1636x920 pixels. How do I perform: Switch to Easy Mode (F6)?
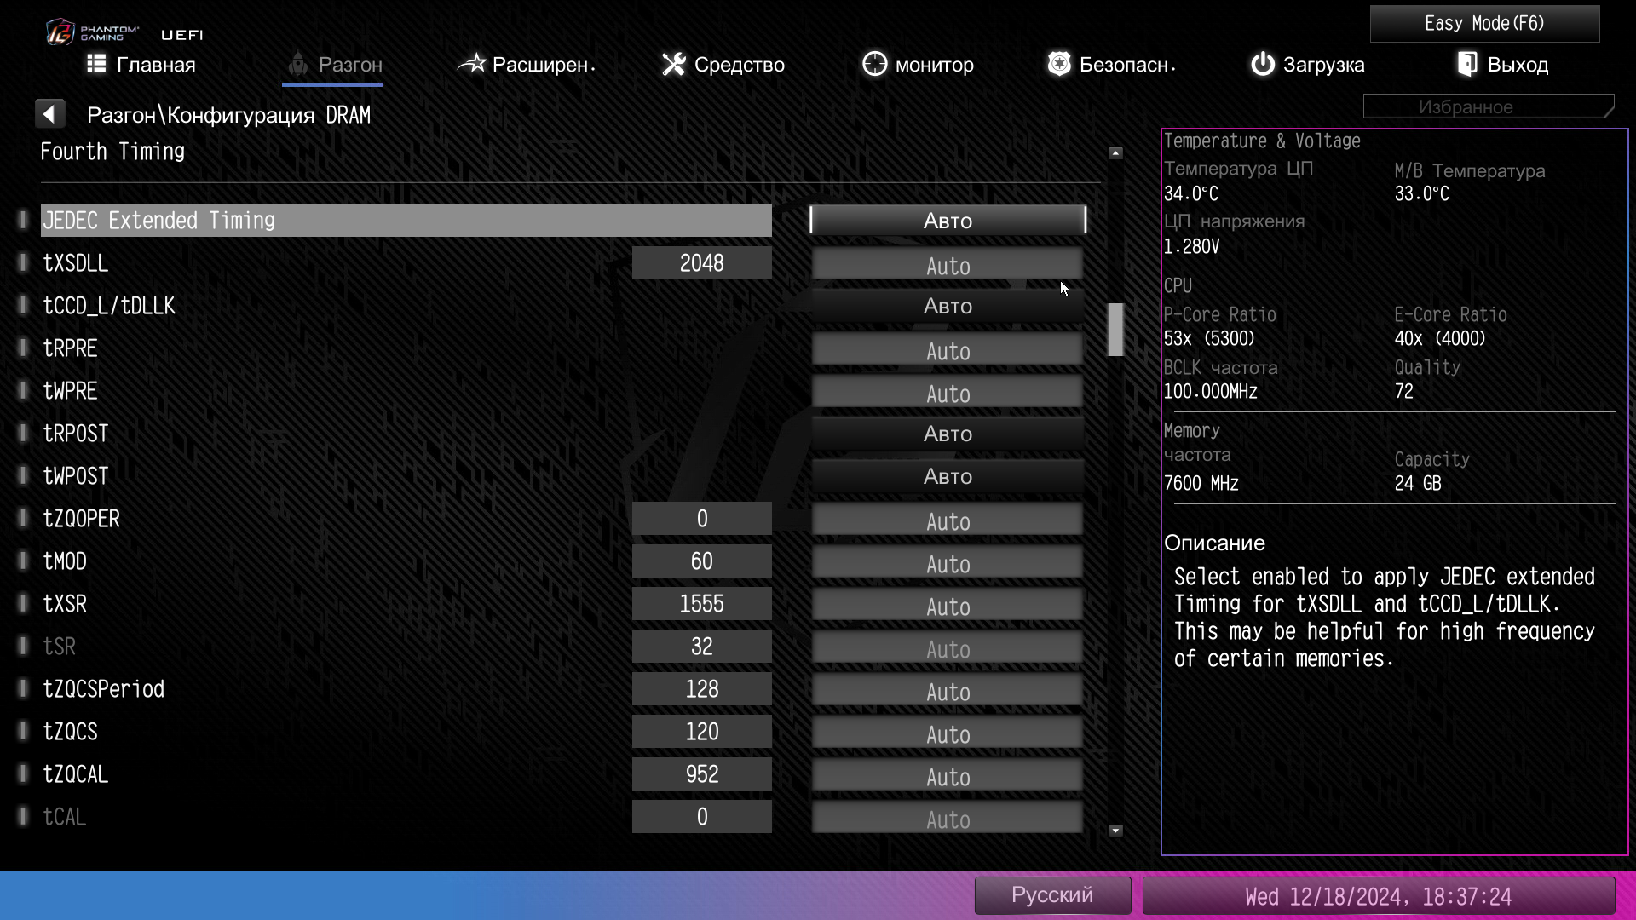1483,24
